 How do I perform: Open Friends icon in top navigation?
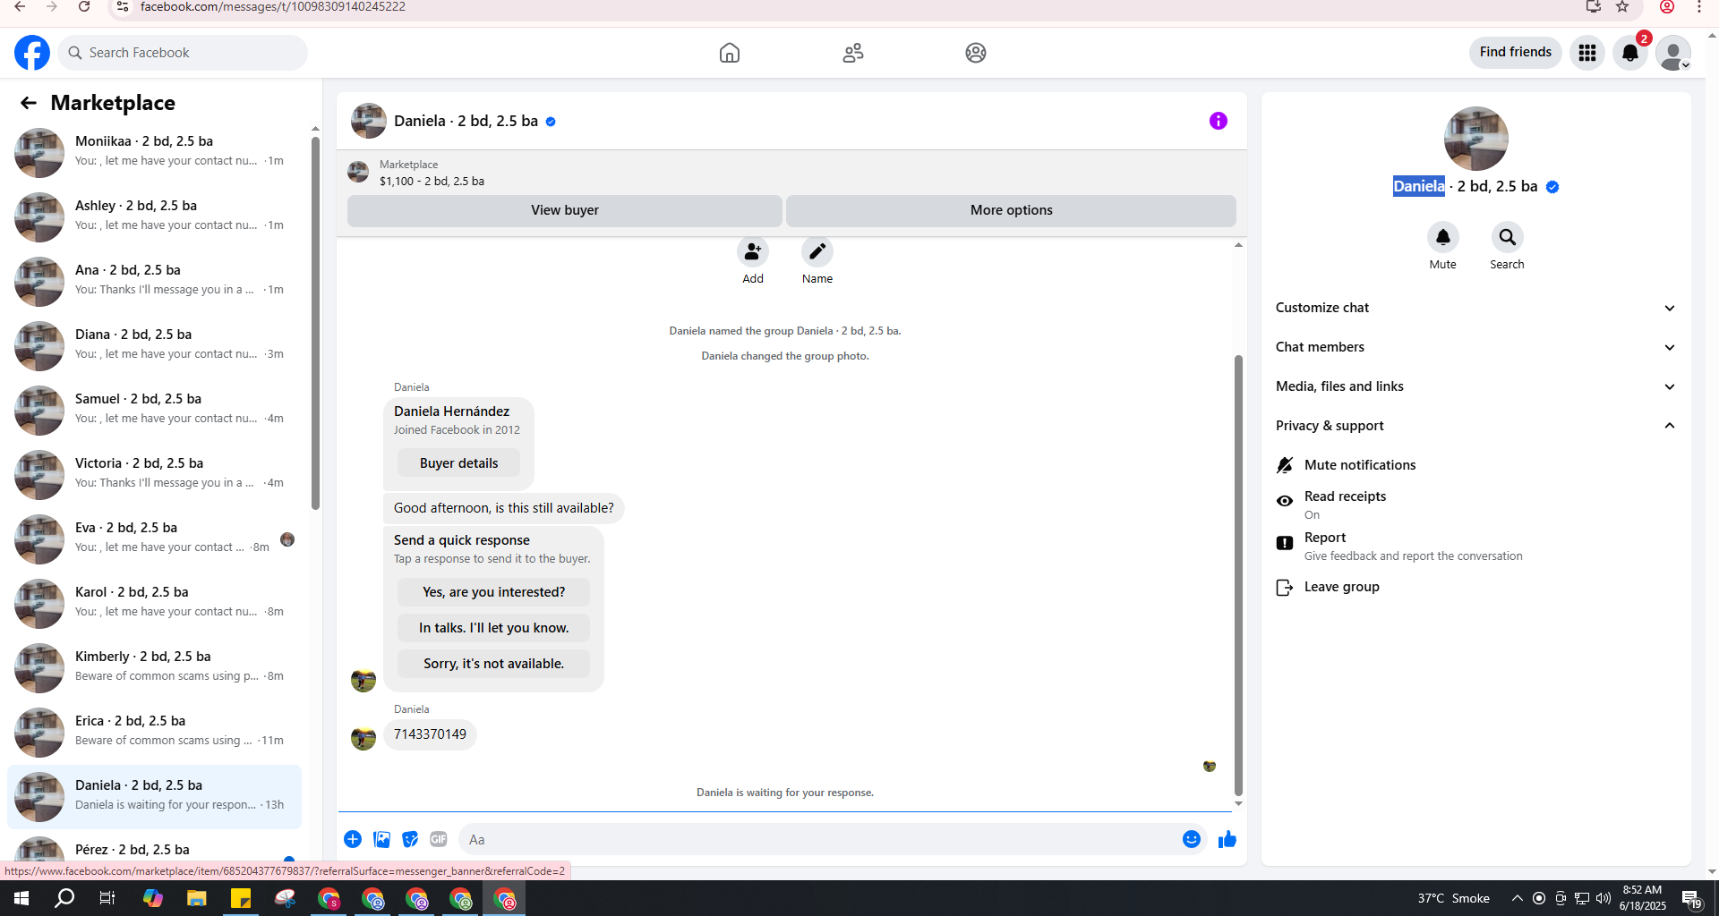click(853, 53)
